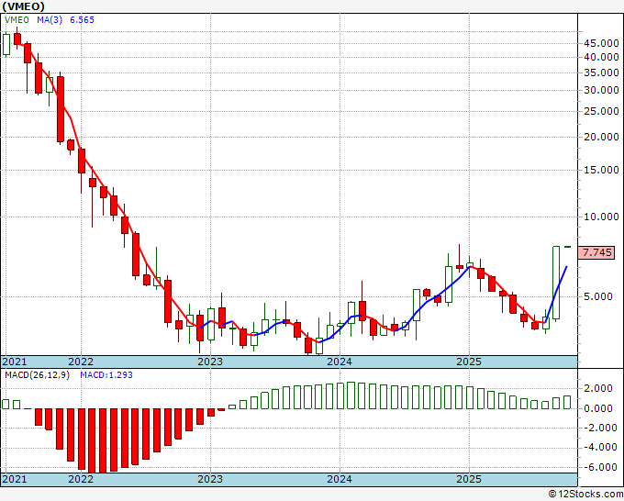The image size is (624, 501).
Task: Click 2022 on the price chart time axis
Action: coord(81,362)
